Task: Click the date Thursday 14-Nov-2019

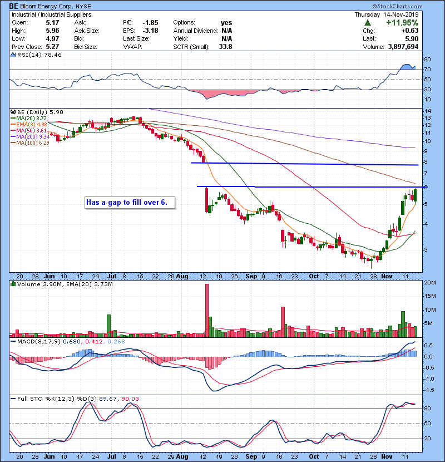Action: [x=387, y=14]
